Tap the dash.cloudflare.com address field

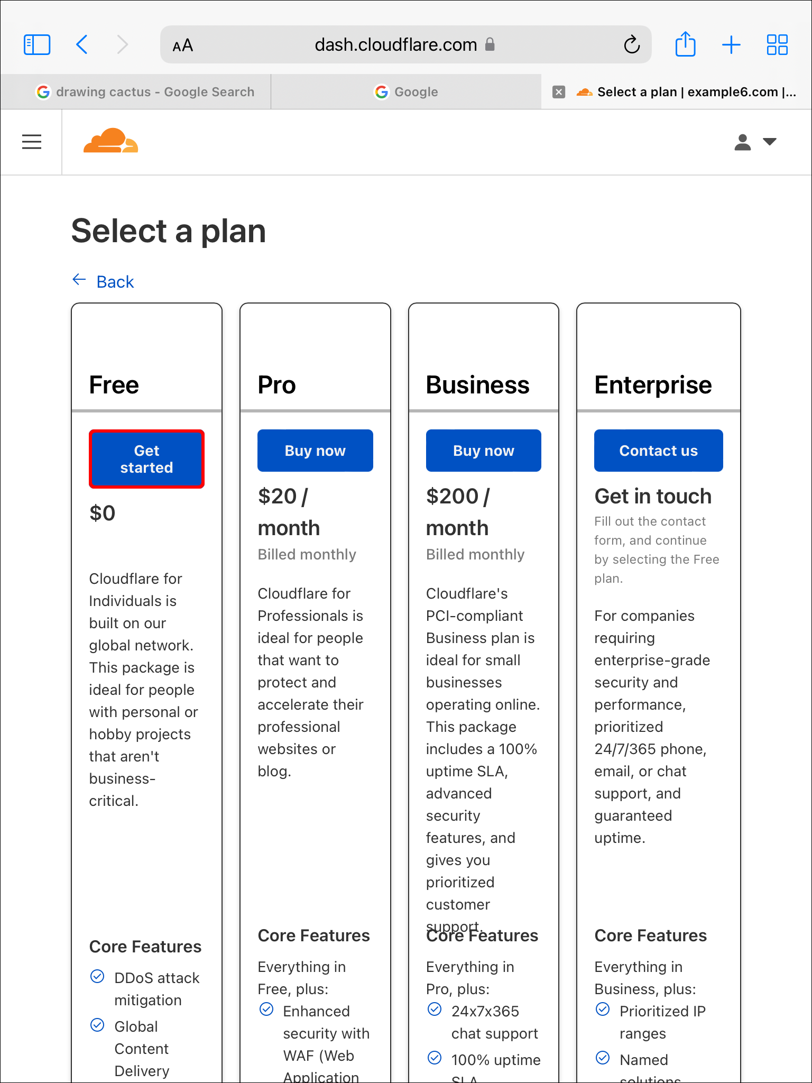[396, 45]
